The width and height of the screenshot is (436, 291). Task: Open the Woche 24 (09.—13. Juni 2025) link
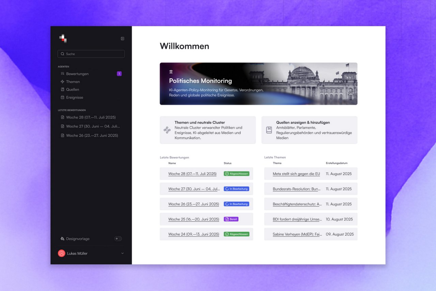pos(193,234)
